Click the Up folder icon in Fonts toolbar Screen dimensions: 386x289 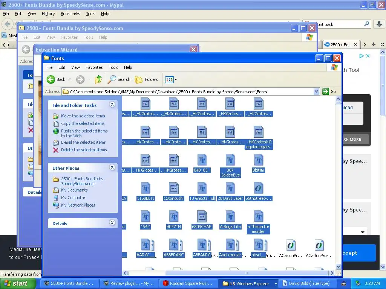coord(98,79)
